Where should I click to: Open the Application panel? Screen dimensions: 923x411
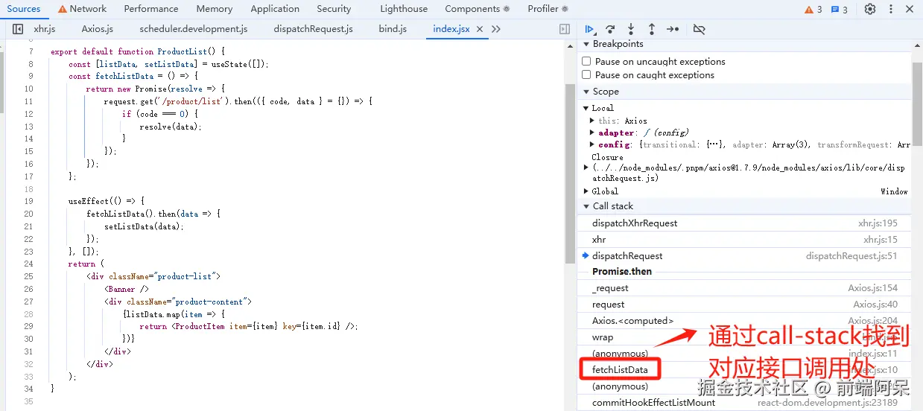point(275,9)
